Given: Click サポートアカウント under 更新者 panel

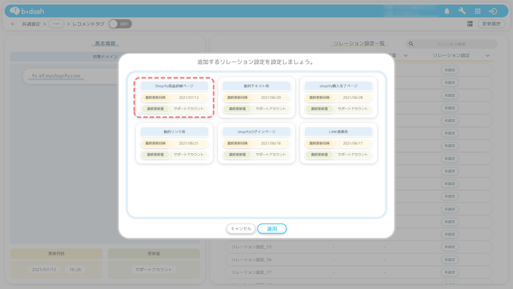Looking at the screenshot, I should [x=154, y=270].
